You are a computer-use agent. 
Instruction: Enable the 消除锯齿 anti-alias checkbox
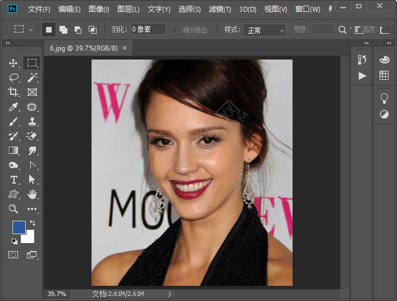click(x=175, y=29)
